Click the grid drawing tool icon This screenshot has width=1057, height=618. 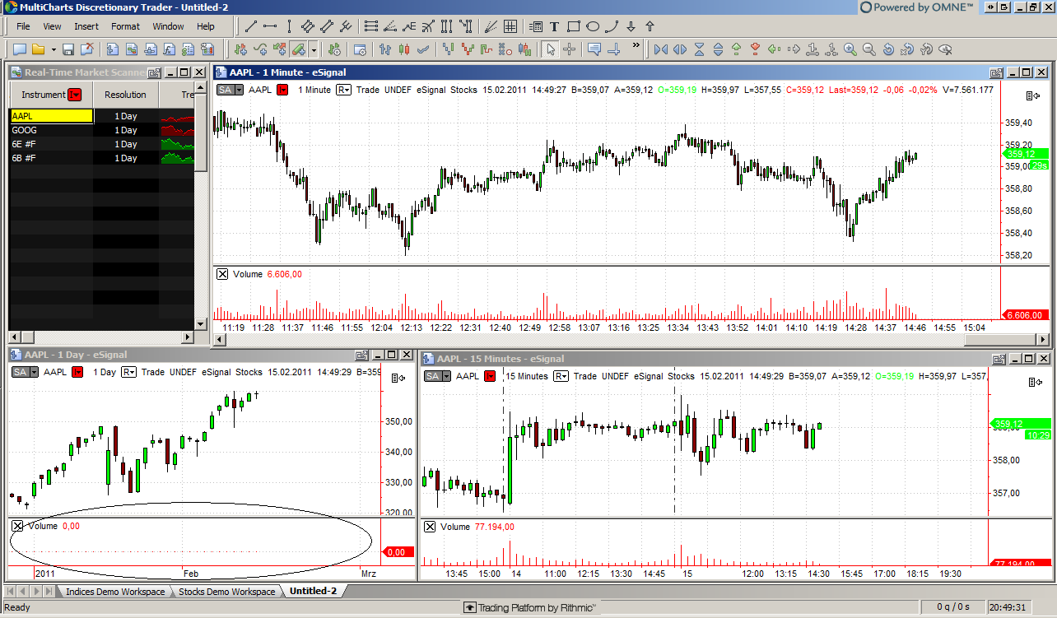[510, 26]
